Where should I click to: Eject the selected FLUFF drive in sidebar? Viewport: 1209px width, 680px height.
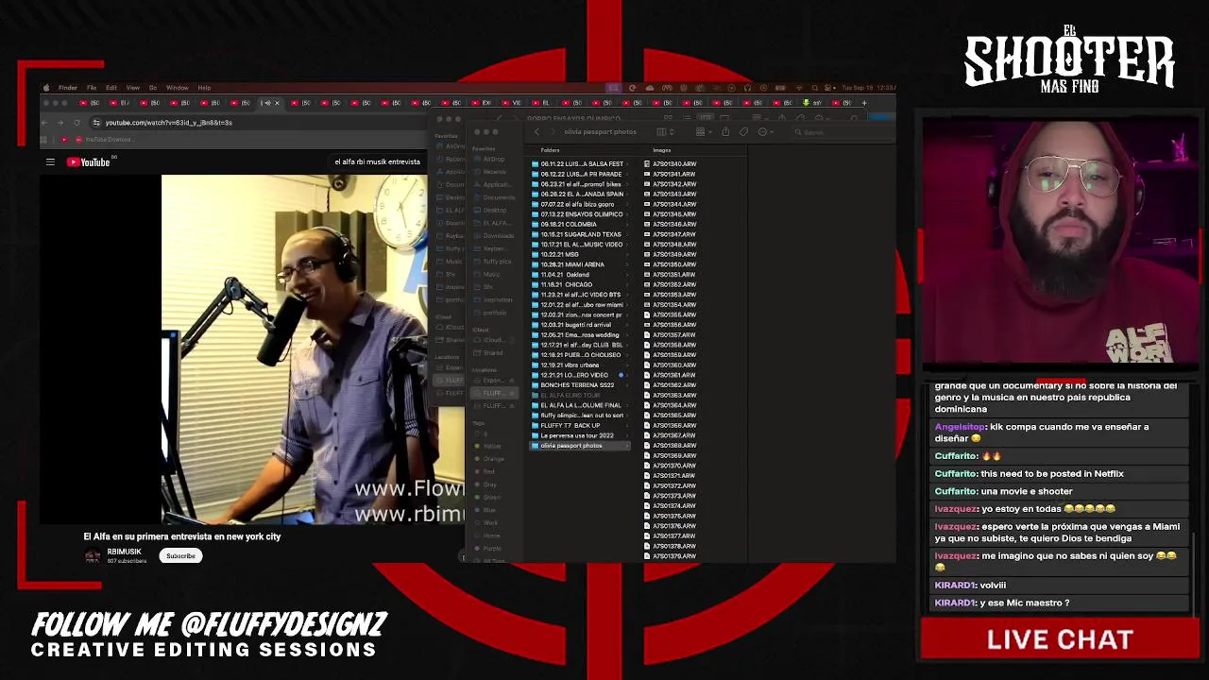(x=512, y=393)
